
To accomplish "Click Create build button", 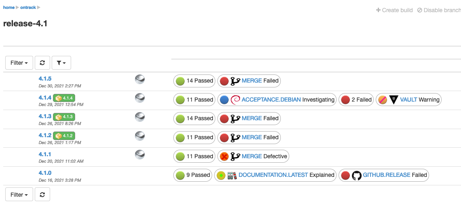I will [394, 10].
